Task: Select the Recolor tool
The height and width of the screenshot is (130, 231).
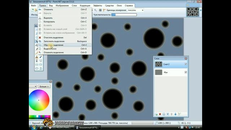Action: click(x=41, y=57)
